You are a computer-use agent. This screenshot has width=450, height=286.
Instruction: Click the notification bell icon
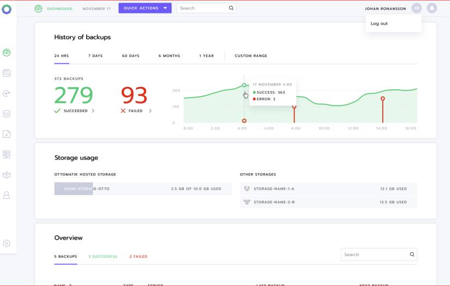coord(432,8)
